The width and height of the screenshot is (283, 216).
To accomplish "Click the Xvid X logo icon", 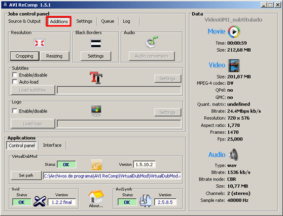I will (40, 201).
